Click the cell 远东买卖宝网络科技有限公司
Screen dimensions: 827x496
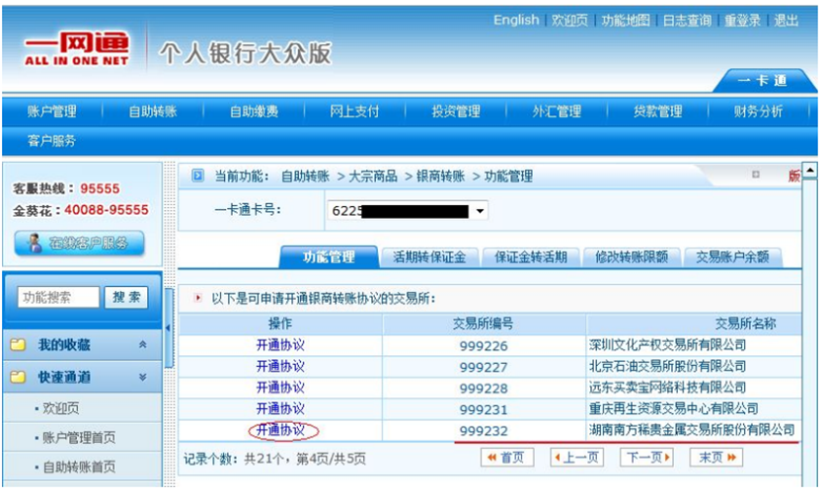[667, 388]
